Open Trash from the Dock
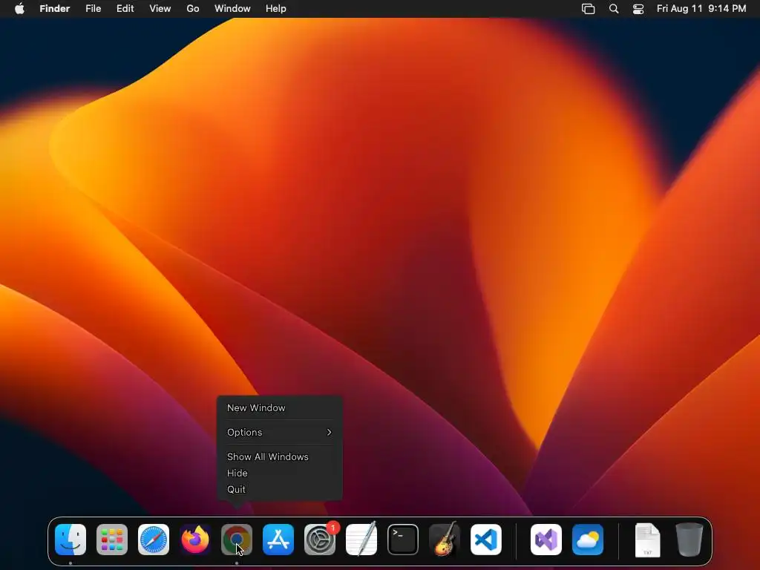 click(x=689, y=540)
